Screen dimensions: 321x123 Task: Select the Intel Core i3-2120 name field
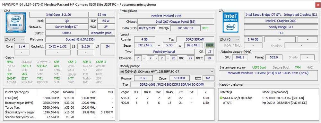click(x=59, y=15)
